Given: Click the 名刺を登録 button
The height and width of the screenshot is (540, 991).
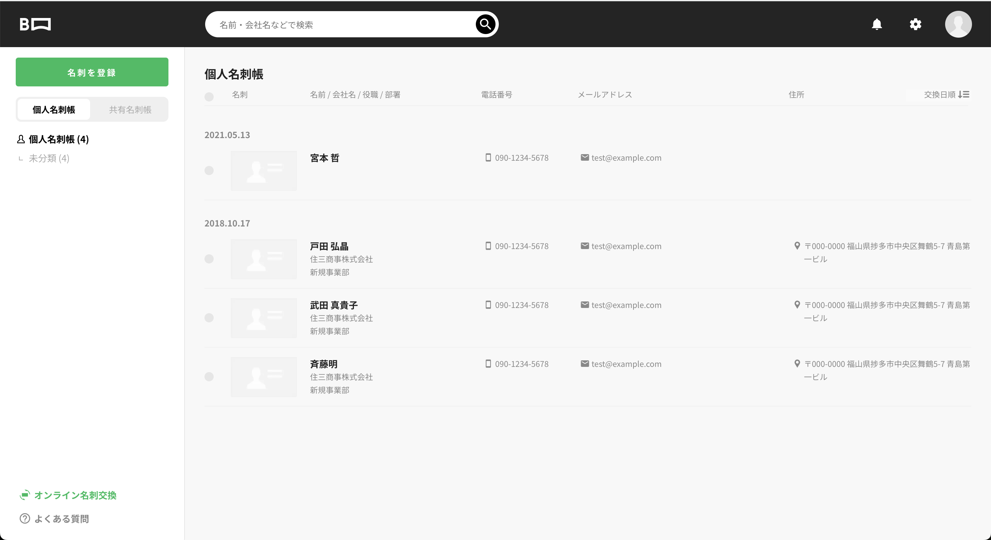Looking at the screenshot, I should coord(91,72).
